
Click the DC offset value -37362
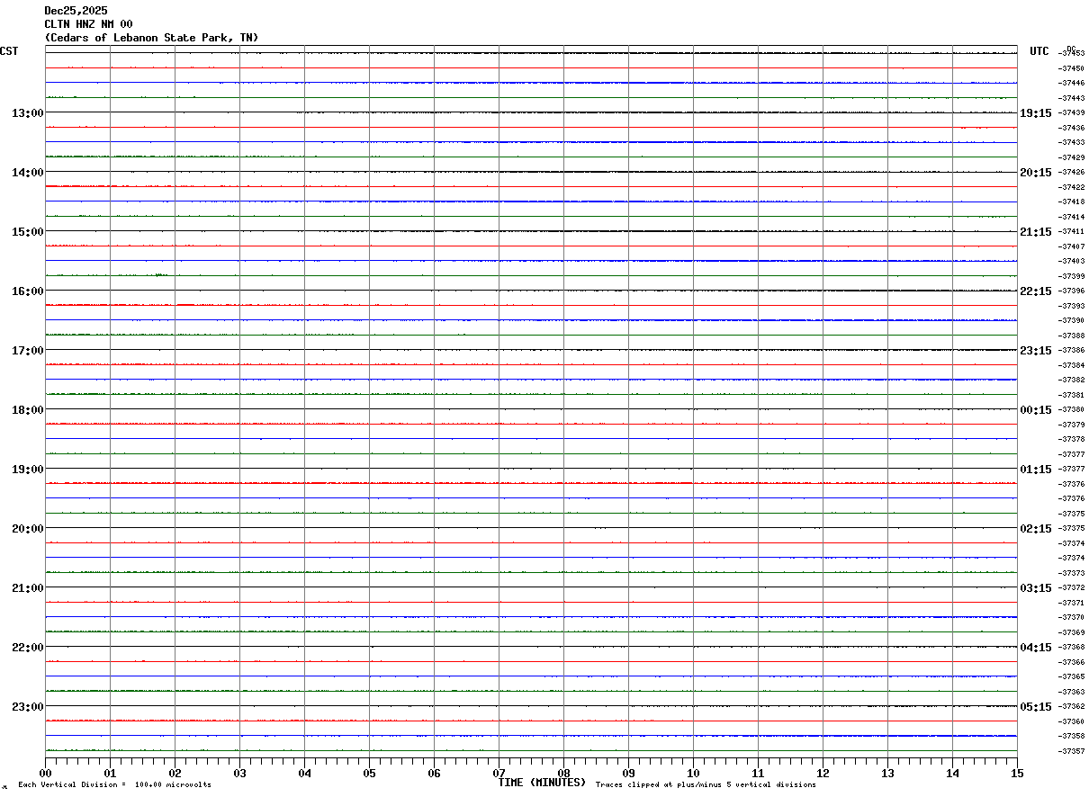tap(1071, 706)
